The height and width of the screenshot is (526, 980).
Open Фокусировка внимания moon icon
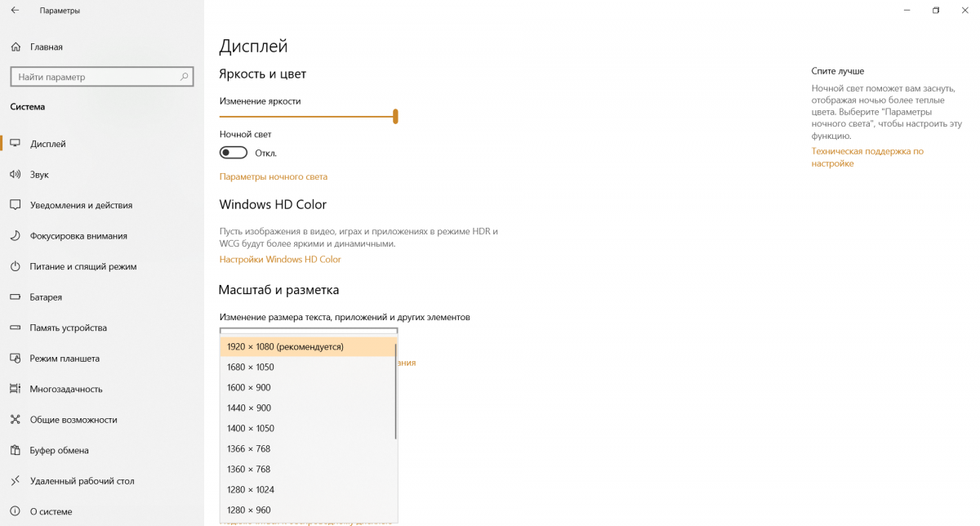tap(15, 236)
